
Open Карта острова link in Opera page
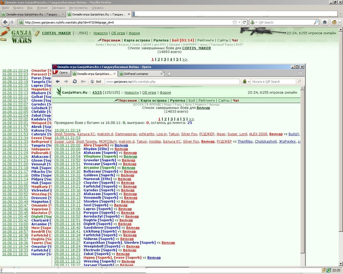[x=153, y=101]
